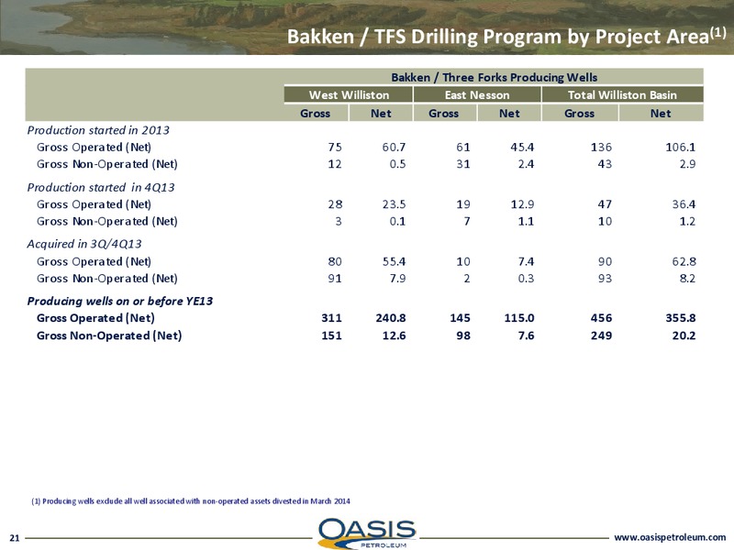
Task: Select the value 45.4 in East Nesson Net
Action: (522, 147)
